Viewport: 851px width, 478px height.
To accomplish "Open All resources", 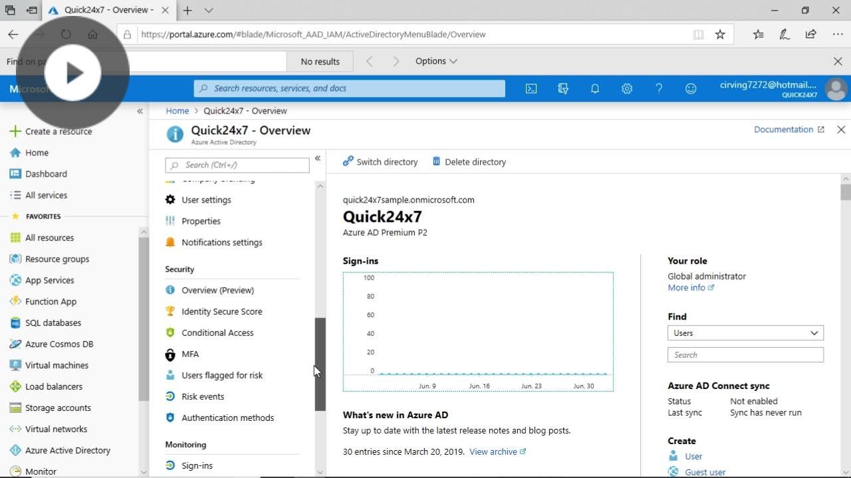I will click(x=42, y=238).
